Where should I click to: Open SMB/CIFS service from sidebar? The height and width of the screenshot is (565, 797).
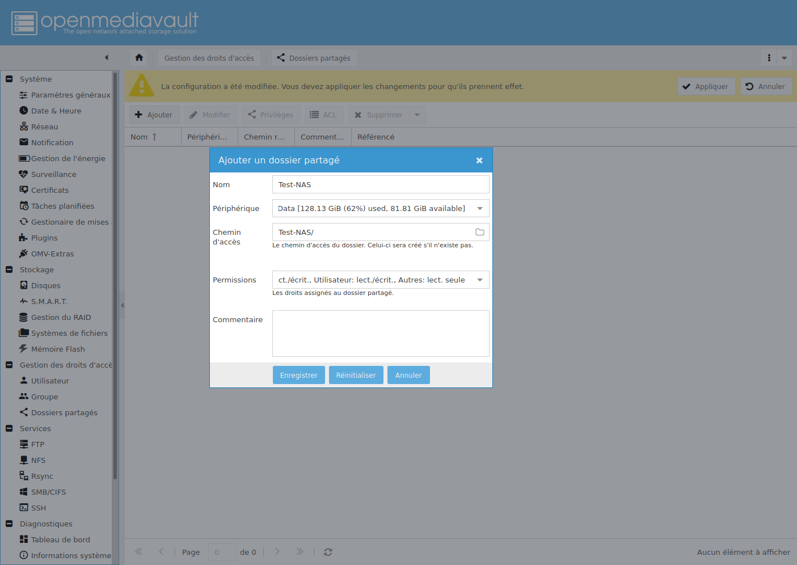[x=48, y=492]
